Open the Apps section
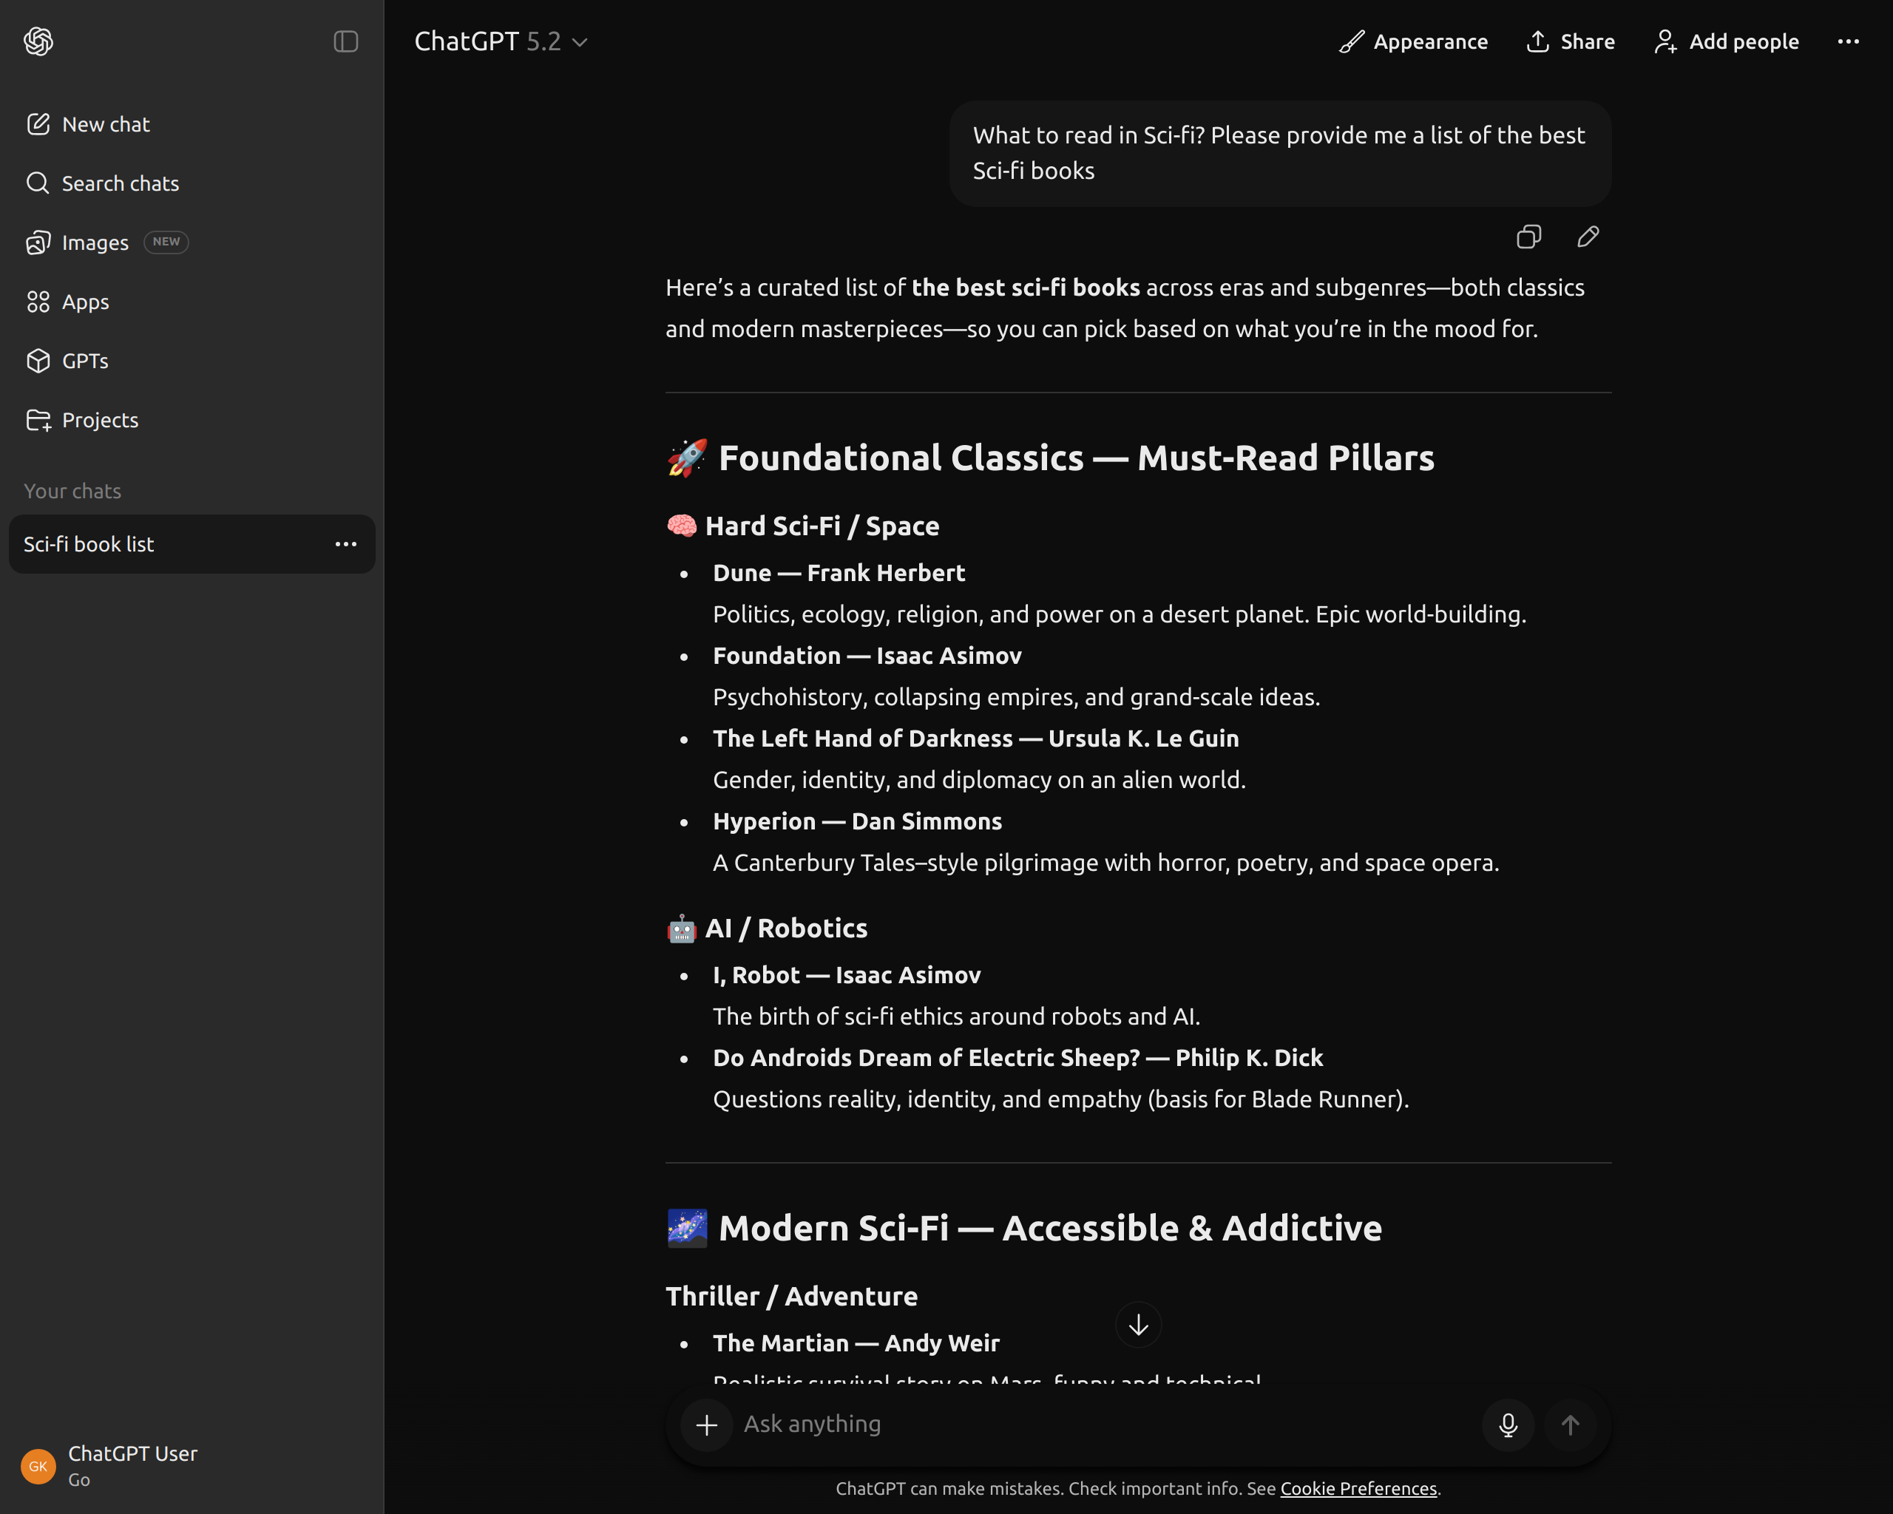Screen dimensions: 1893x1514 (x=85, y=301)
